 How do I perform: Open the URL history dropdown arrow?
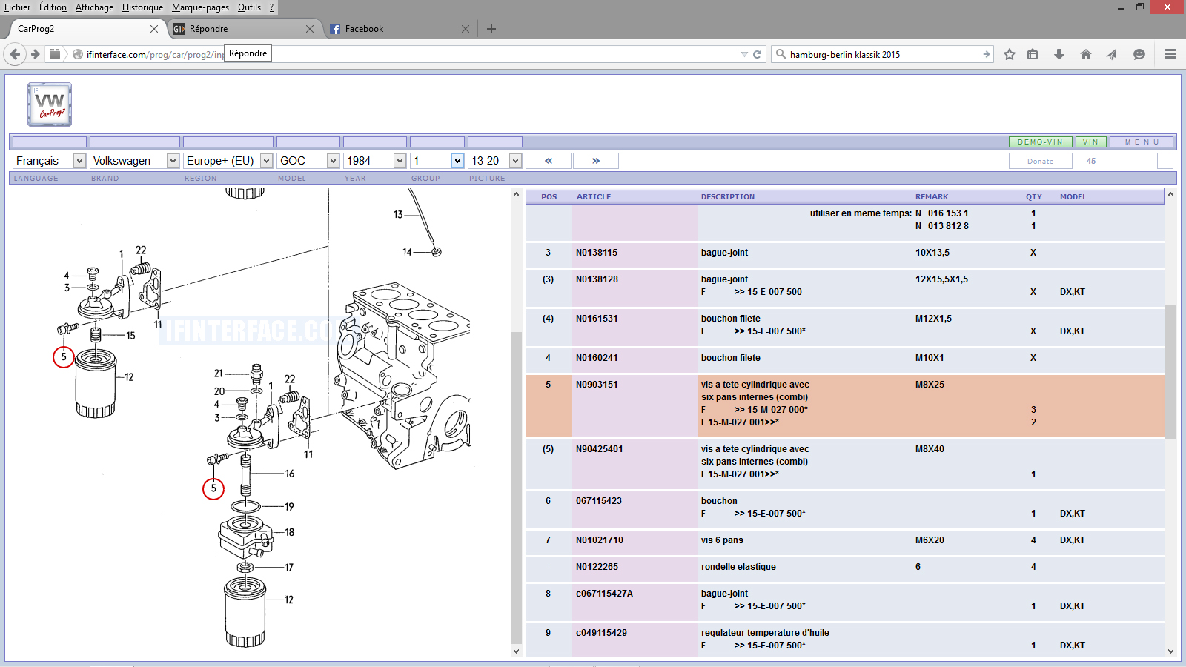pos(744,54)
